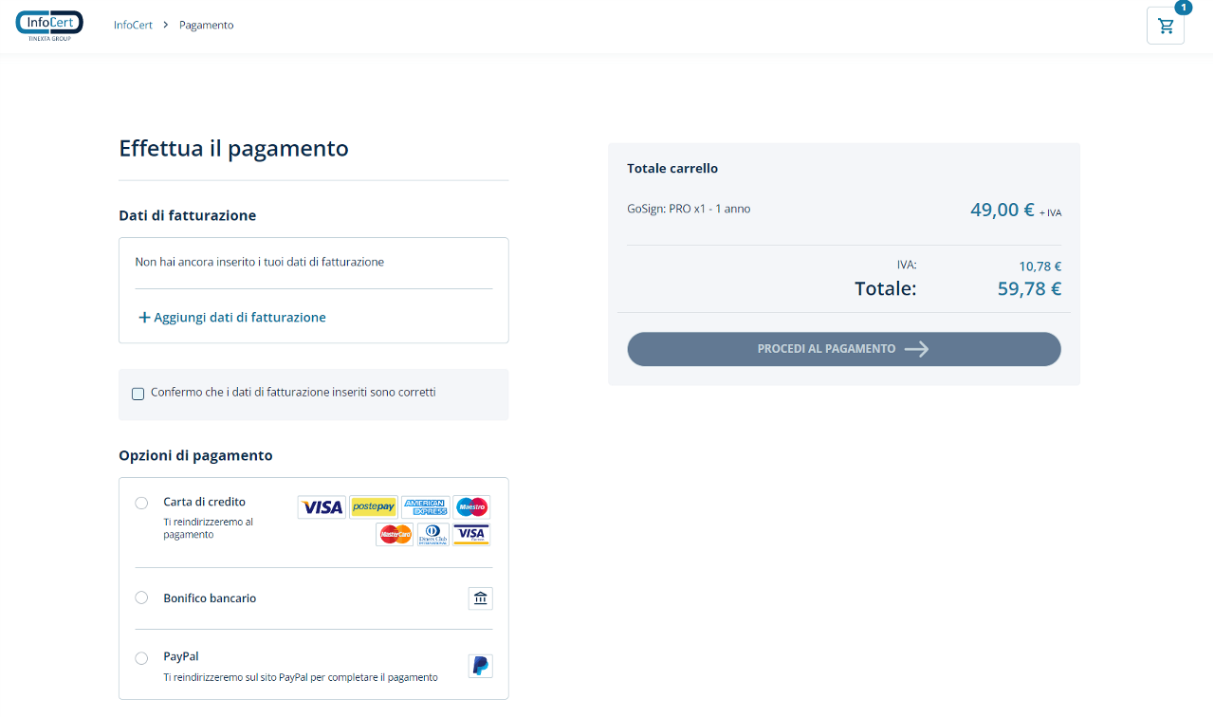Click the InfoCert logo
The height and width of the screenshot is (717, 1214).
point(49,25)
